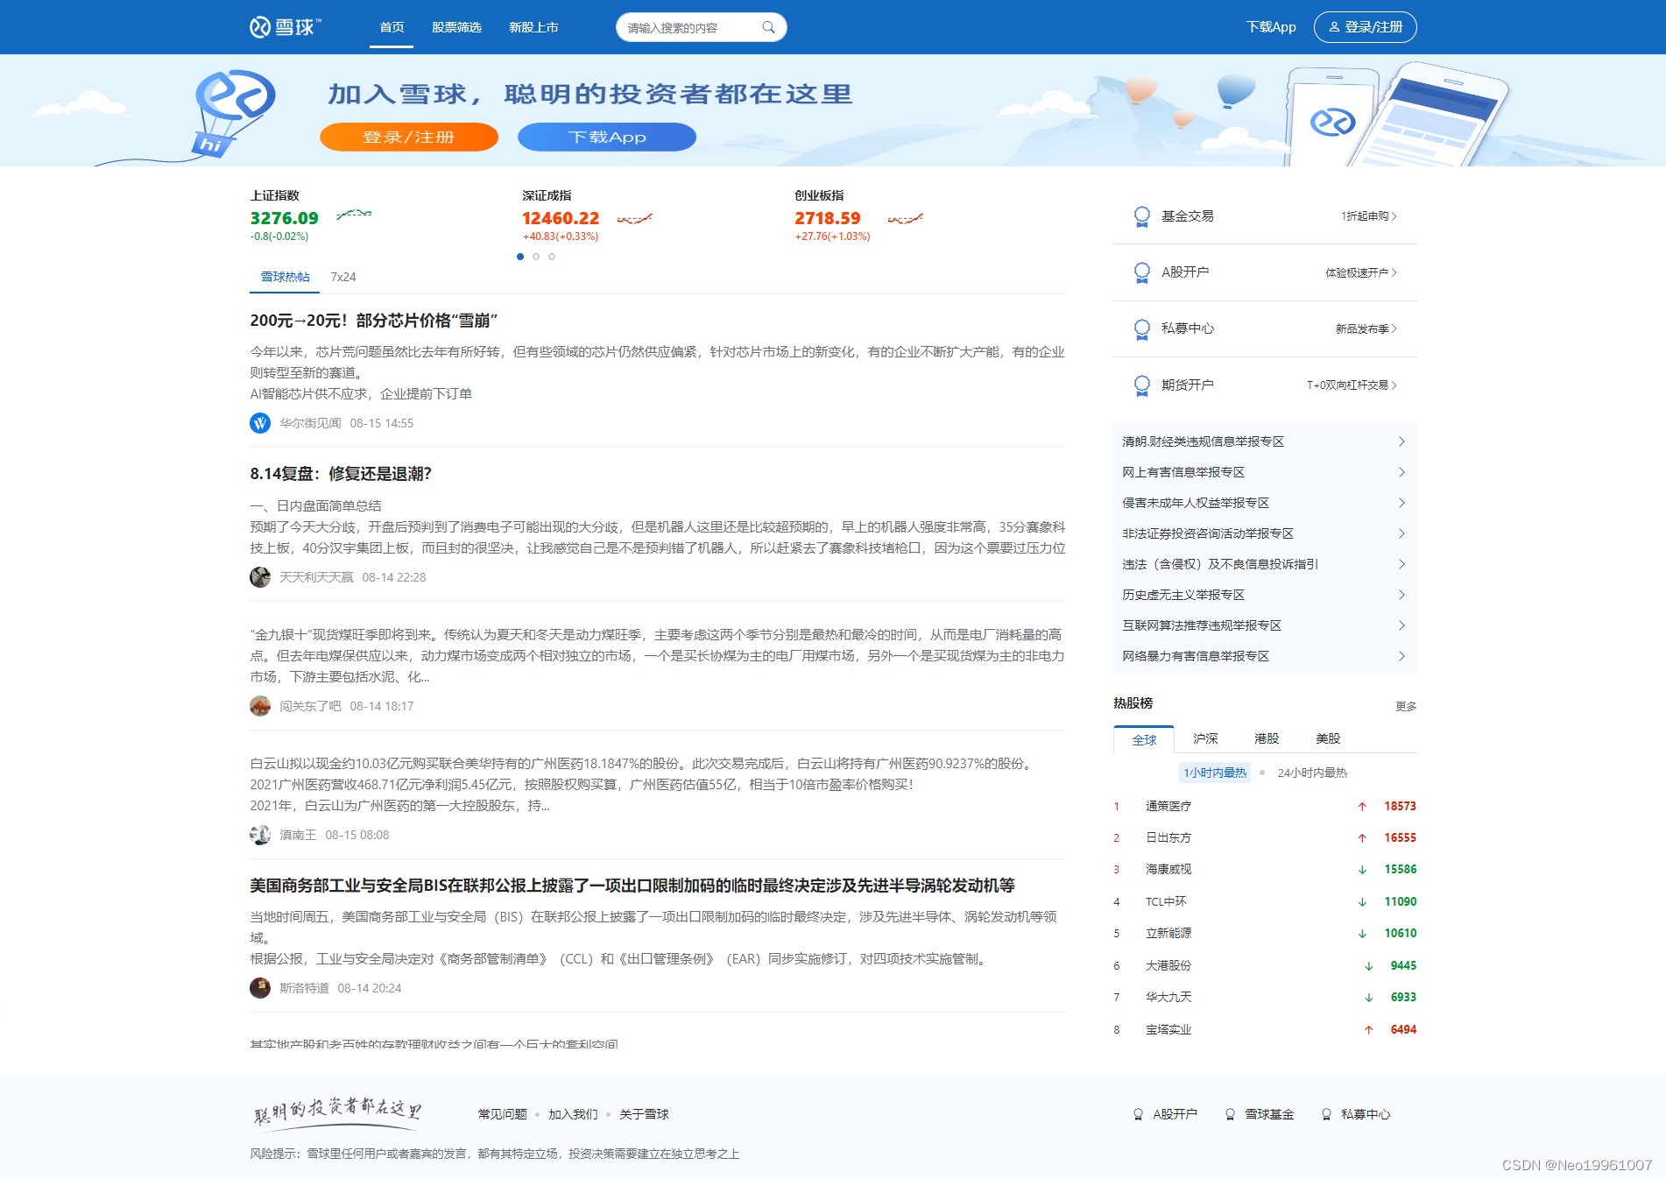Screen dimensions: 1666x1179
Task: Select the 雪球热帖 tab
Action: pyautogui.click(x=285, y=277)
